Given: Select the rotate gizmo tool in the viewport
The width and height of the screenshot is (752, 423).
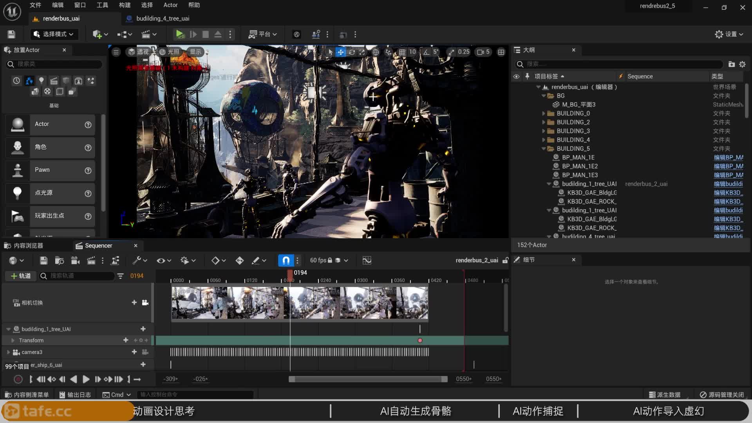Looking at the screenshot, I should tap(352, 52).
